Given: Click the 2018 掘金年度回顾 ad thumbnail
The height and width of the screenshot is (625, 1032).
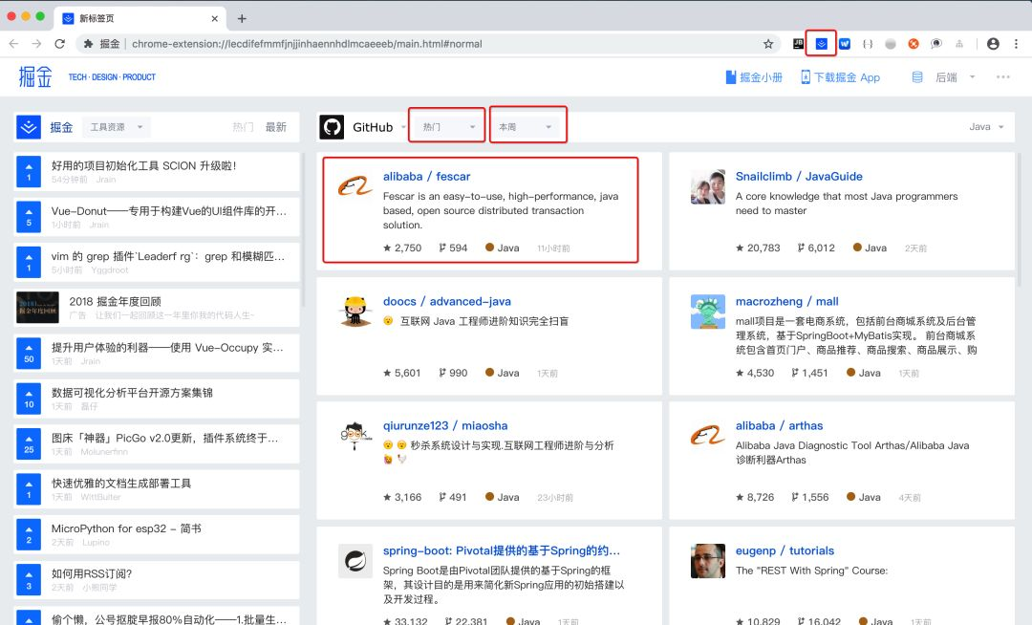Looking at the screenshot, I should click(x=37, y=308).
